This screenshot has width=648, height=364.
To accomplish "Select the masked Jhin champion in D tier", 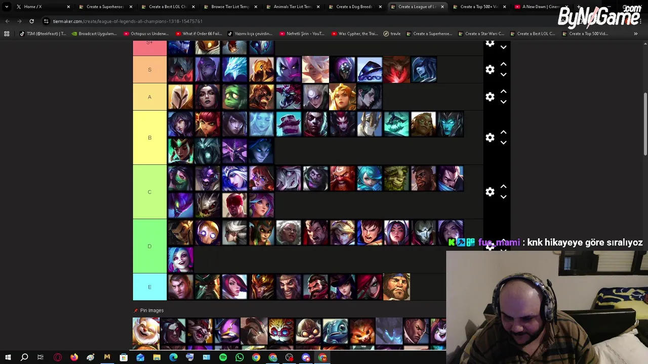I will [x=423, y=233].
